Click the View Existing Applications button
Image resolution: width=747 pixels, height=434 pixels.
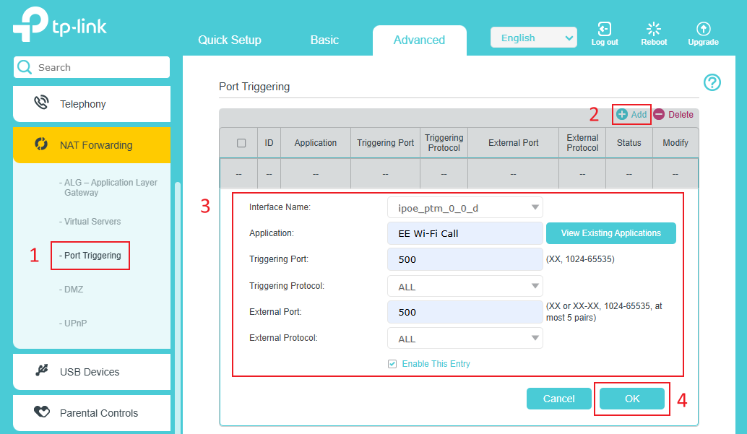(x=610, y=233)
